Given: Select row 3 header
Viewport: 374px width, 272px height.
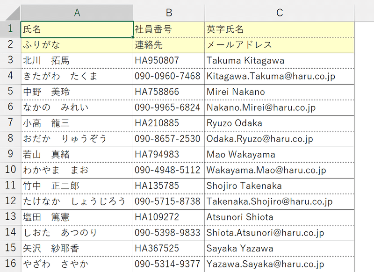Looking at the screenshot, I should point(10,61).
